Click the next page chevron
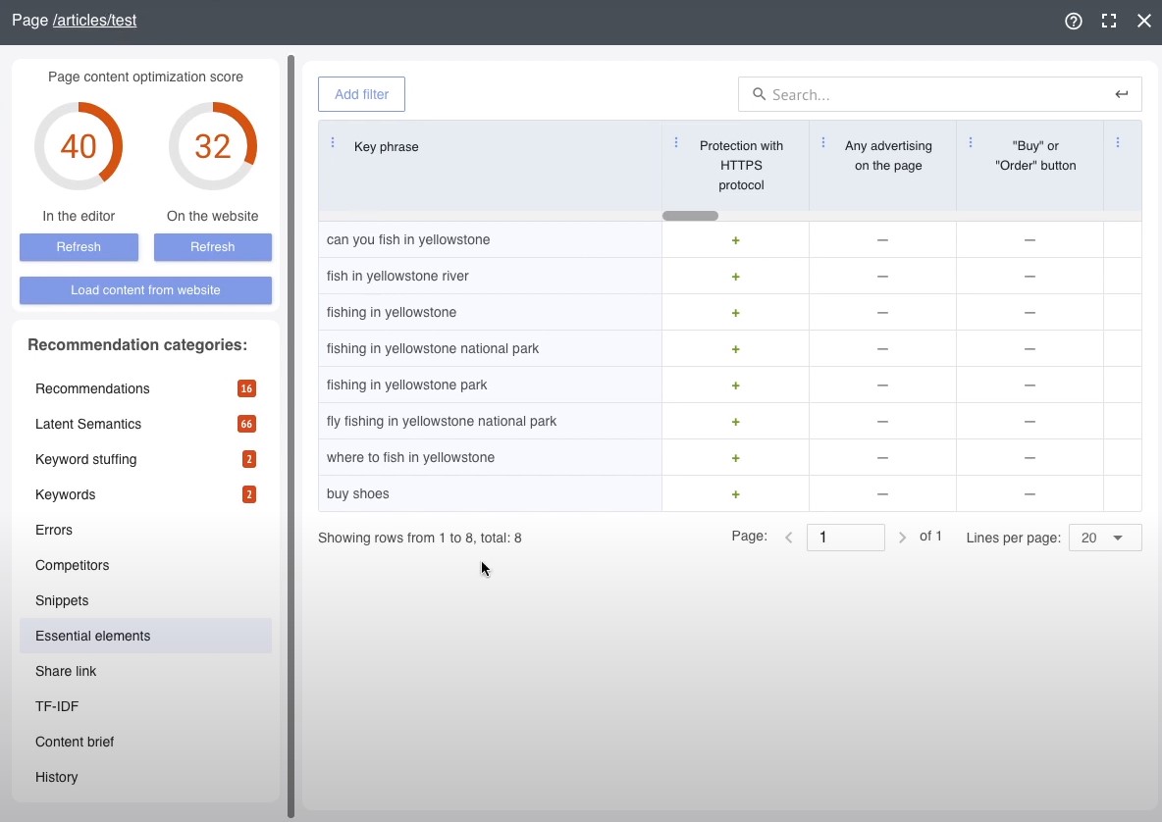This screenshot has width=1162, height=822. [902, 538]
